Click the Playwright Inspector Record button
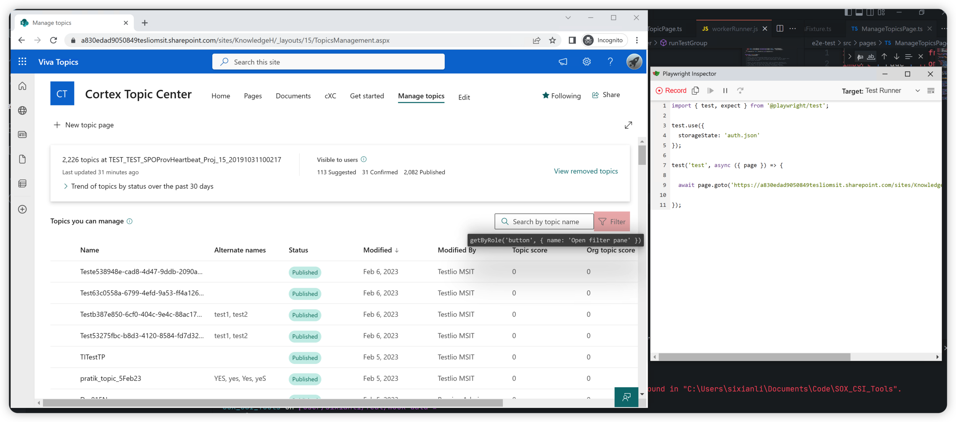This screenshot has height=422, width=956. click(671, 91)
